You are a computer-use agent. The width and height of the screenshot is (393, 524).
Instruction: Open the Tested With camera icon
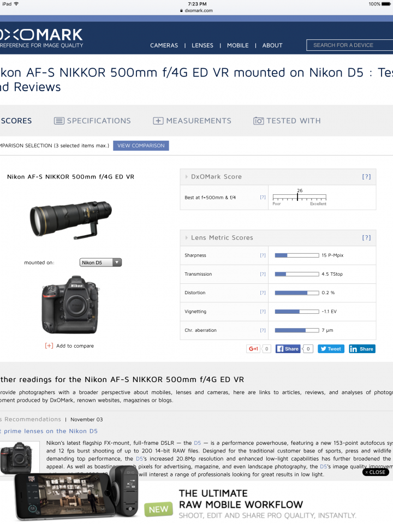[258, 121]
